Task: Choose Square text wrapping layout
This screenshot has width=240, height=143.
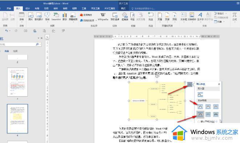Action: pos(200,106)
